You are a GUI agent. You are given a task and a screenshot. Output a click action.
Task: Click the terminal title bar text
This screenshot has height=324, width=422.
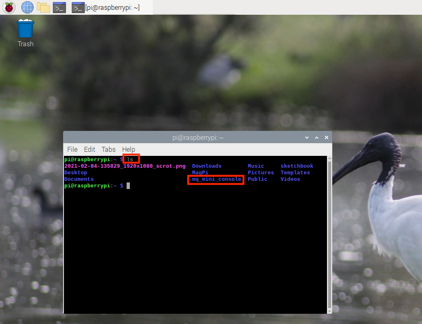coord(198,137)
